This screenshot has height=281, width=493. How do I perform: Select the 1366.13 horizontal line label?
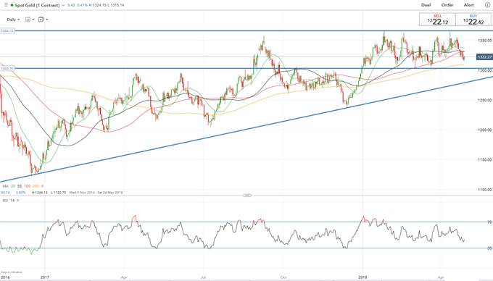click(7, 30)
